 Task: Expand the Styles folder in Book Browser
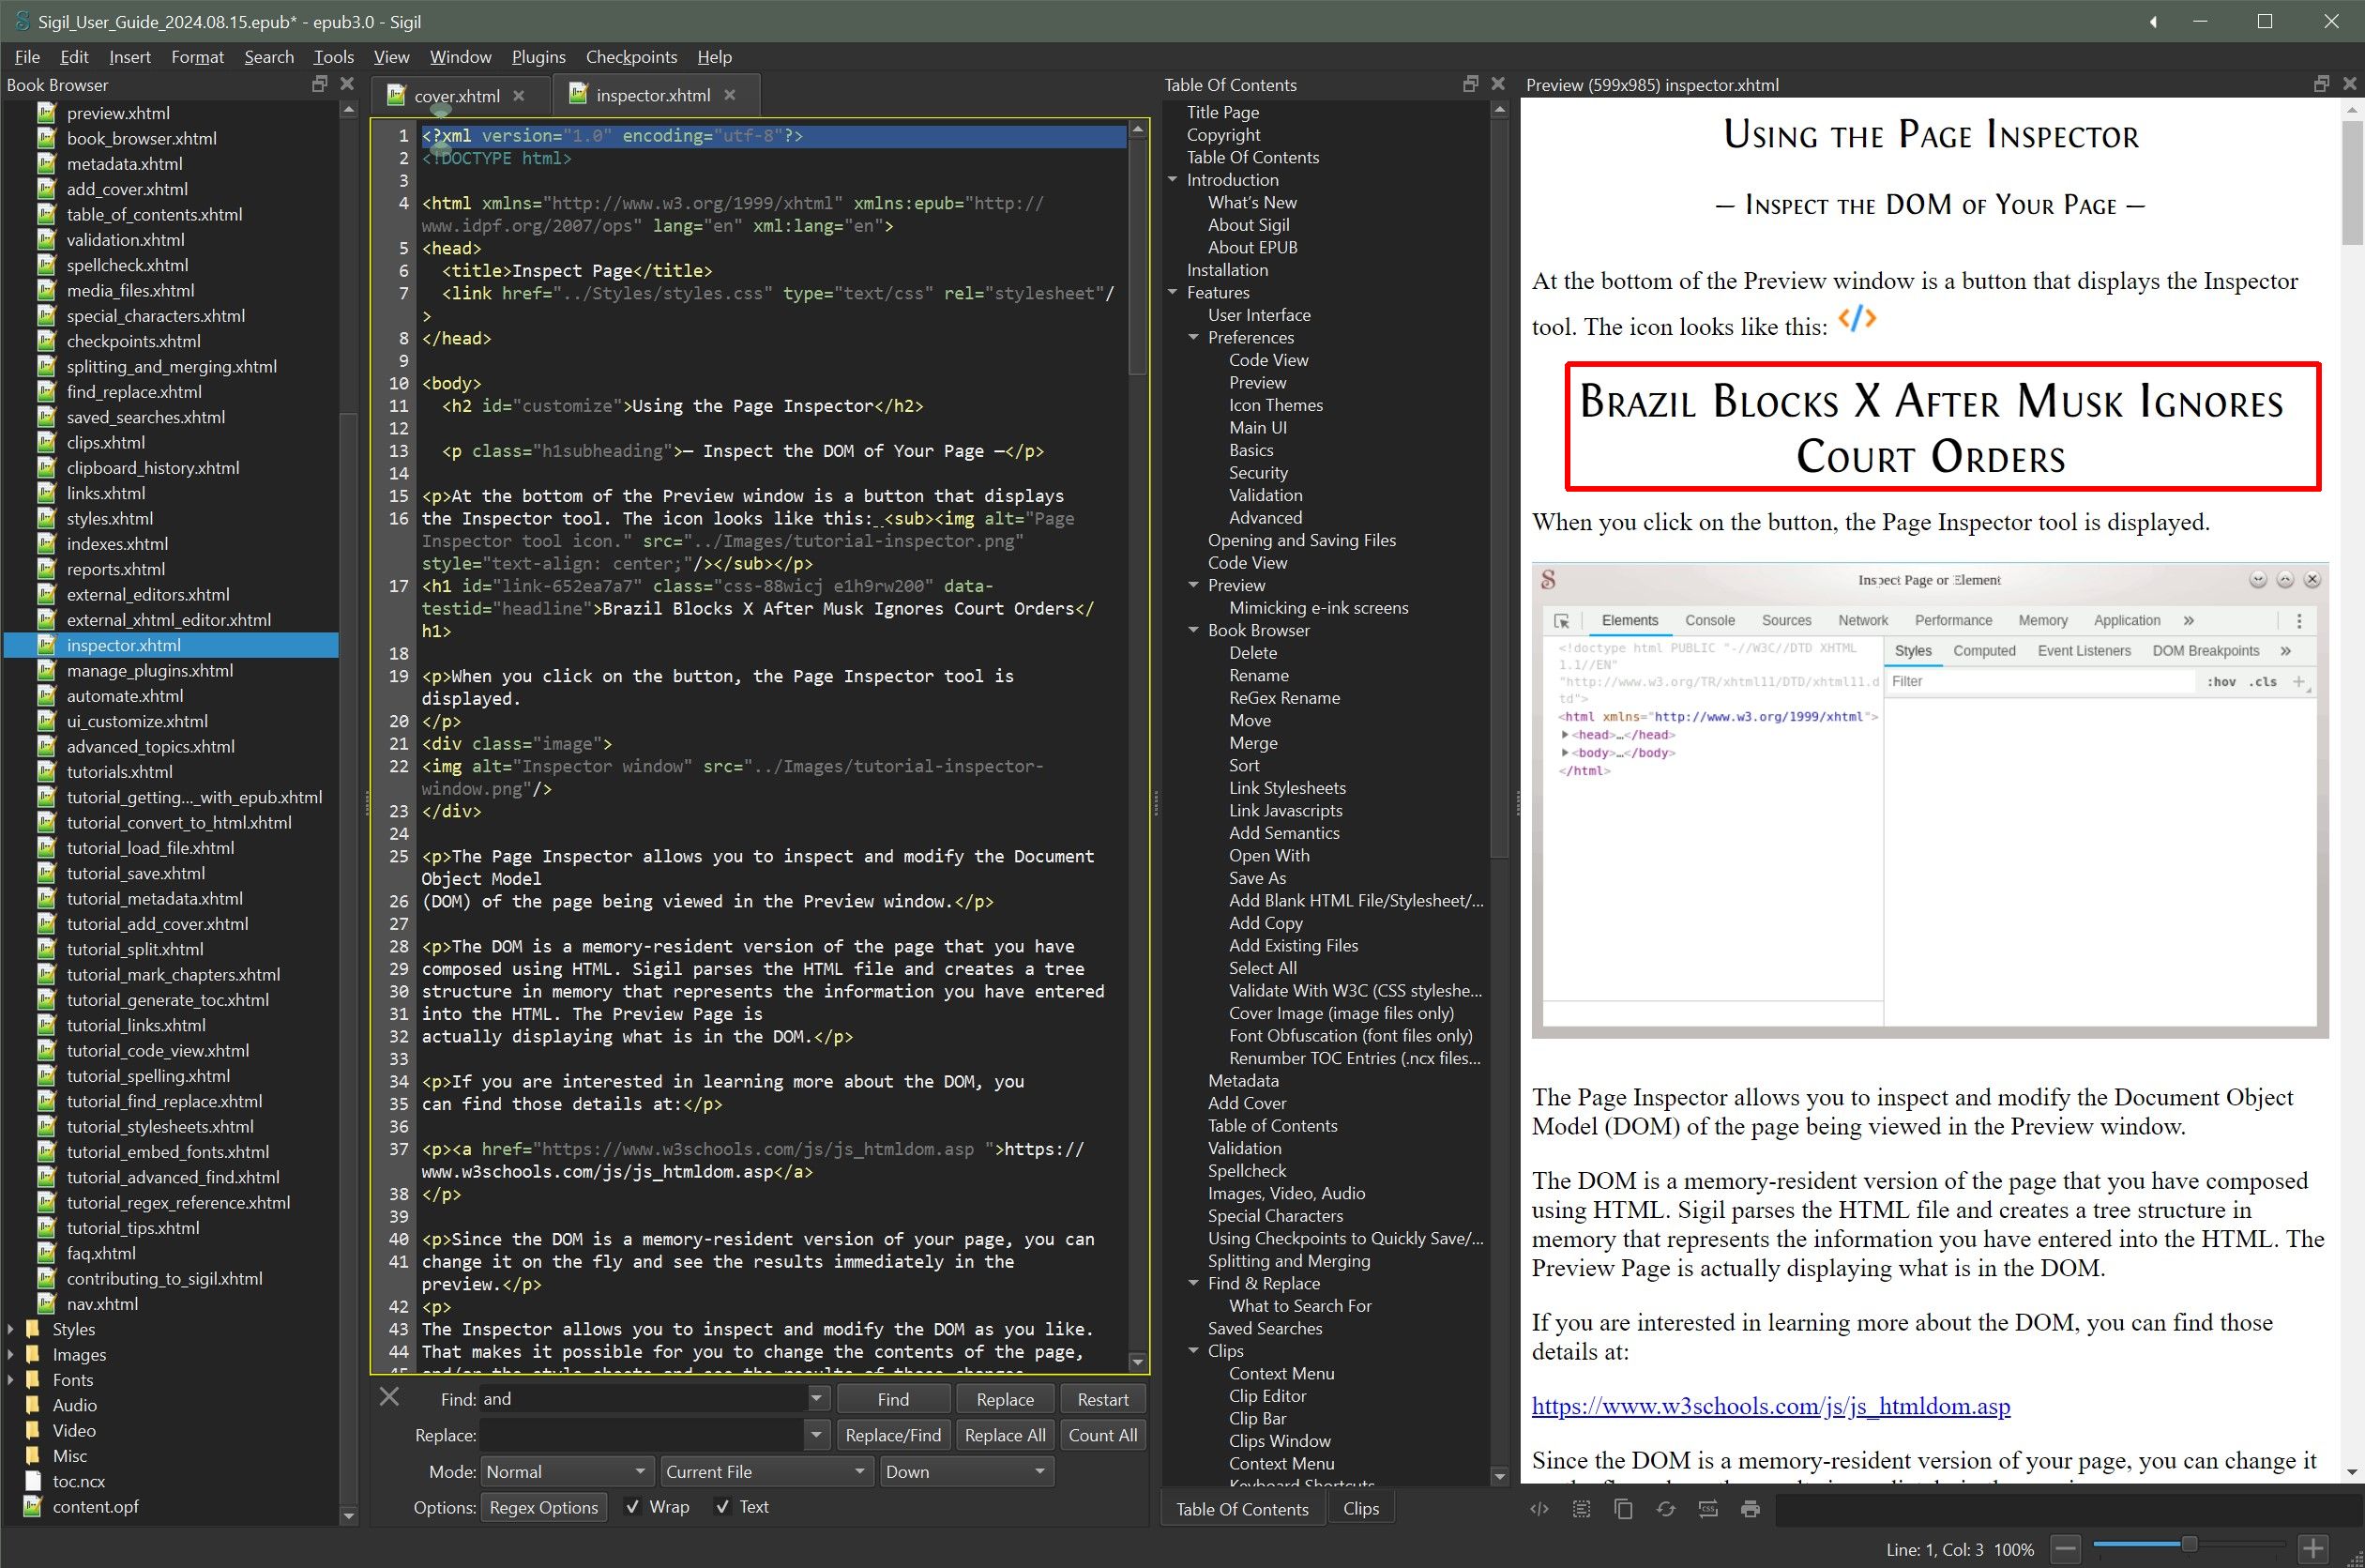coord(11,1329)
